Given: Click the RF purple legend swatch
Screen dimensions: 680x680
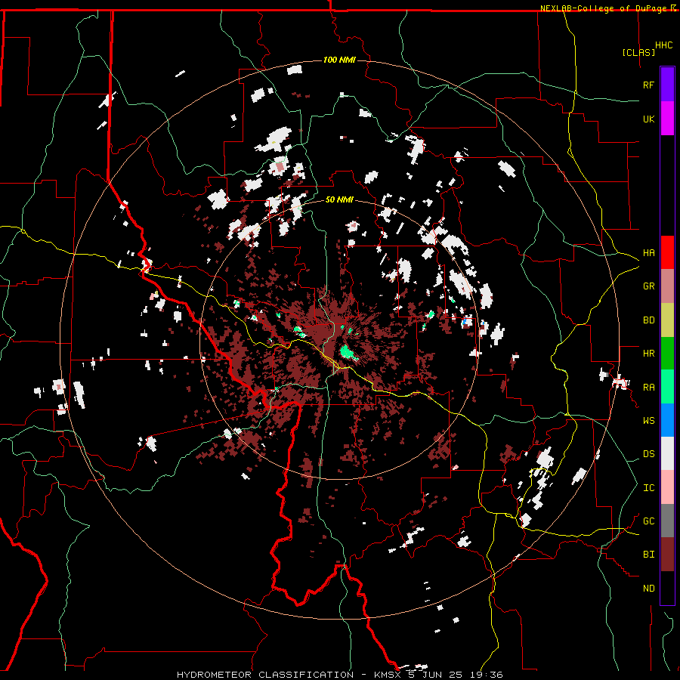Looking at the screenshot, I should click(667, 85).
